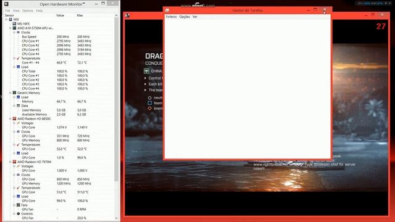Select the Core #1 - #4 temperature row
The width and height of the screenshot is (395, 222).
(x=59, y=62)
